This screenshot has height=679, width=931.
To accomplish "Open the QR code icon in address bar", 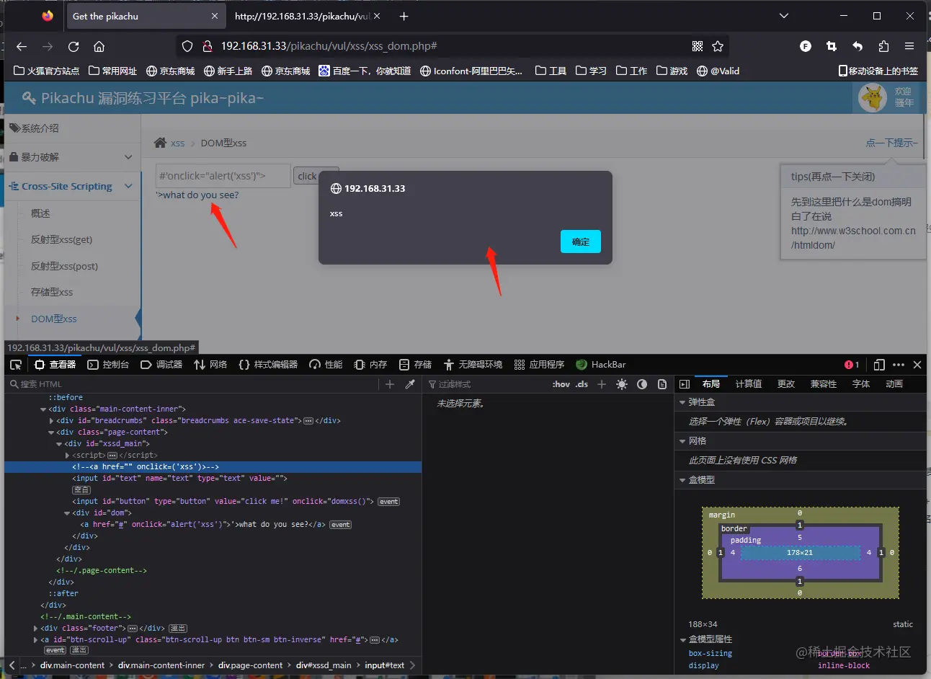I will click(698, 46).
